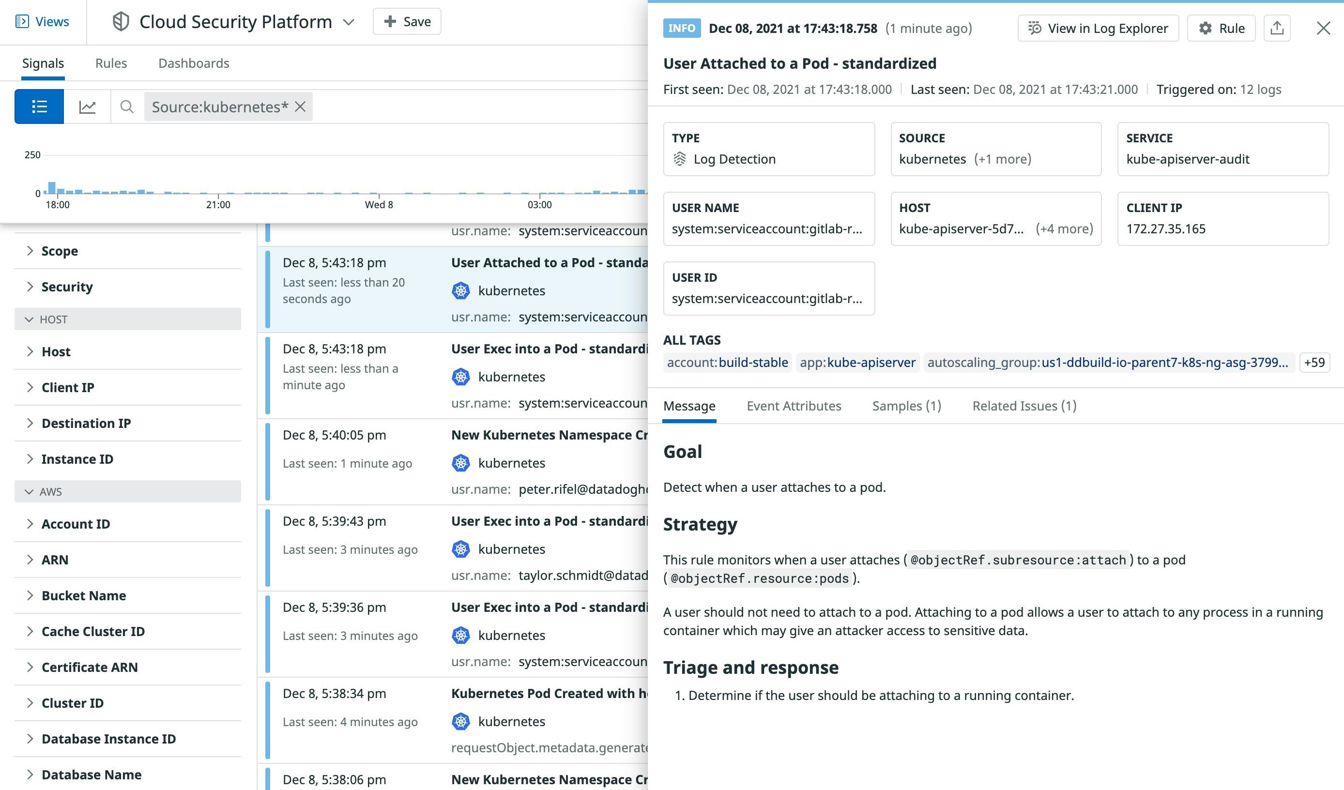The image size is (1344, 790).
Task: Switch to the timeseries chart view
Action: (x=88, y=106)
